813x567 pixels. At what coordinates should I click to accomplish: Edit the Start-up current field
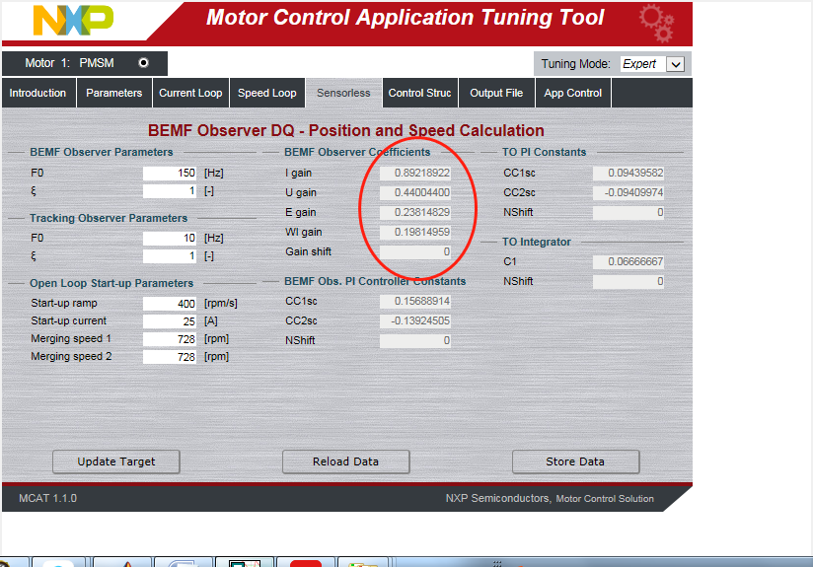[x=170, y=321]
